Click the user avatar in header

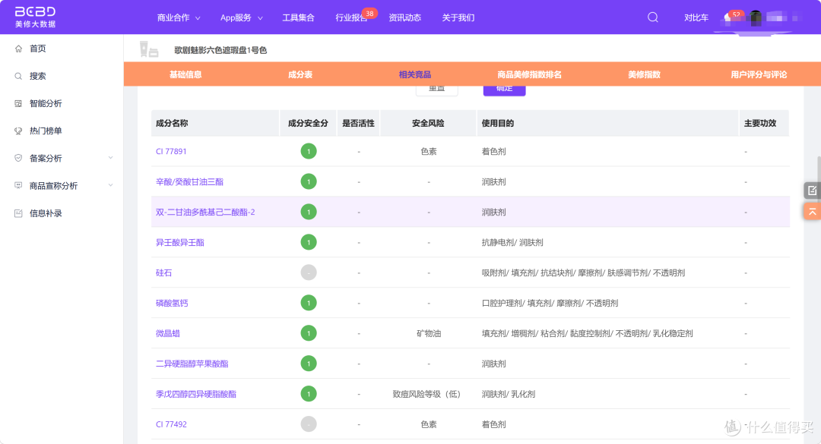[756, 17]
